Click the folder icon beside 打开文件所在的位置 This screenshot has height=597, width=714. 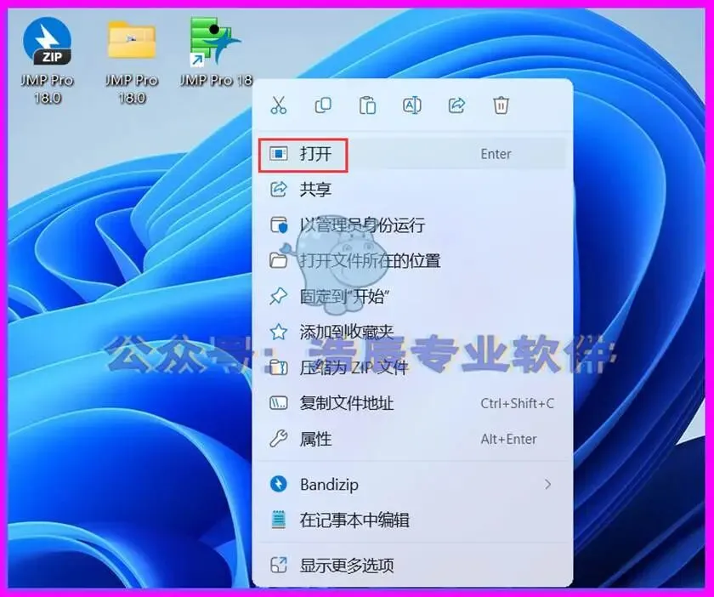pyautogui.click(x=278, y=261)
